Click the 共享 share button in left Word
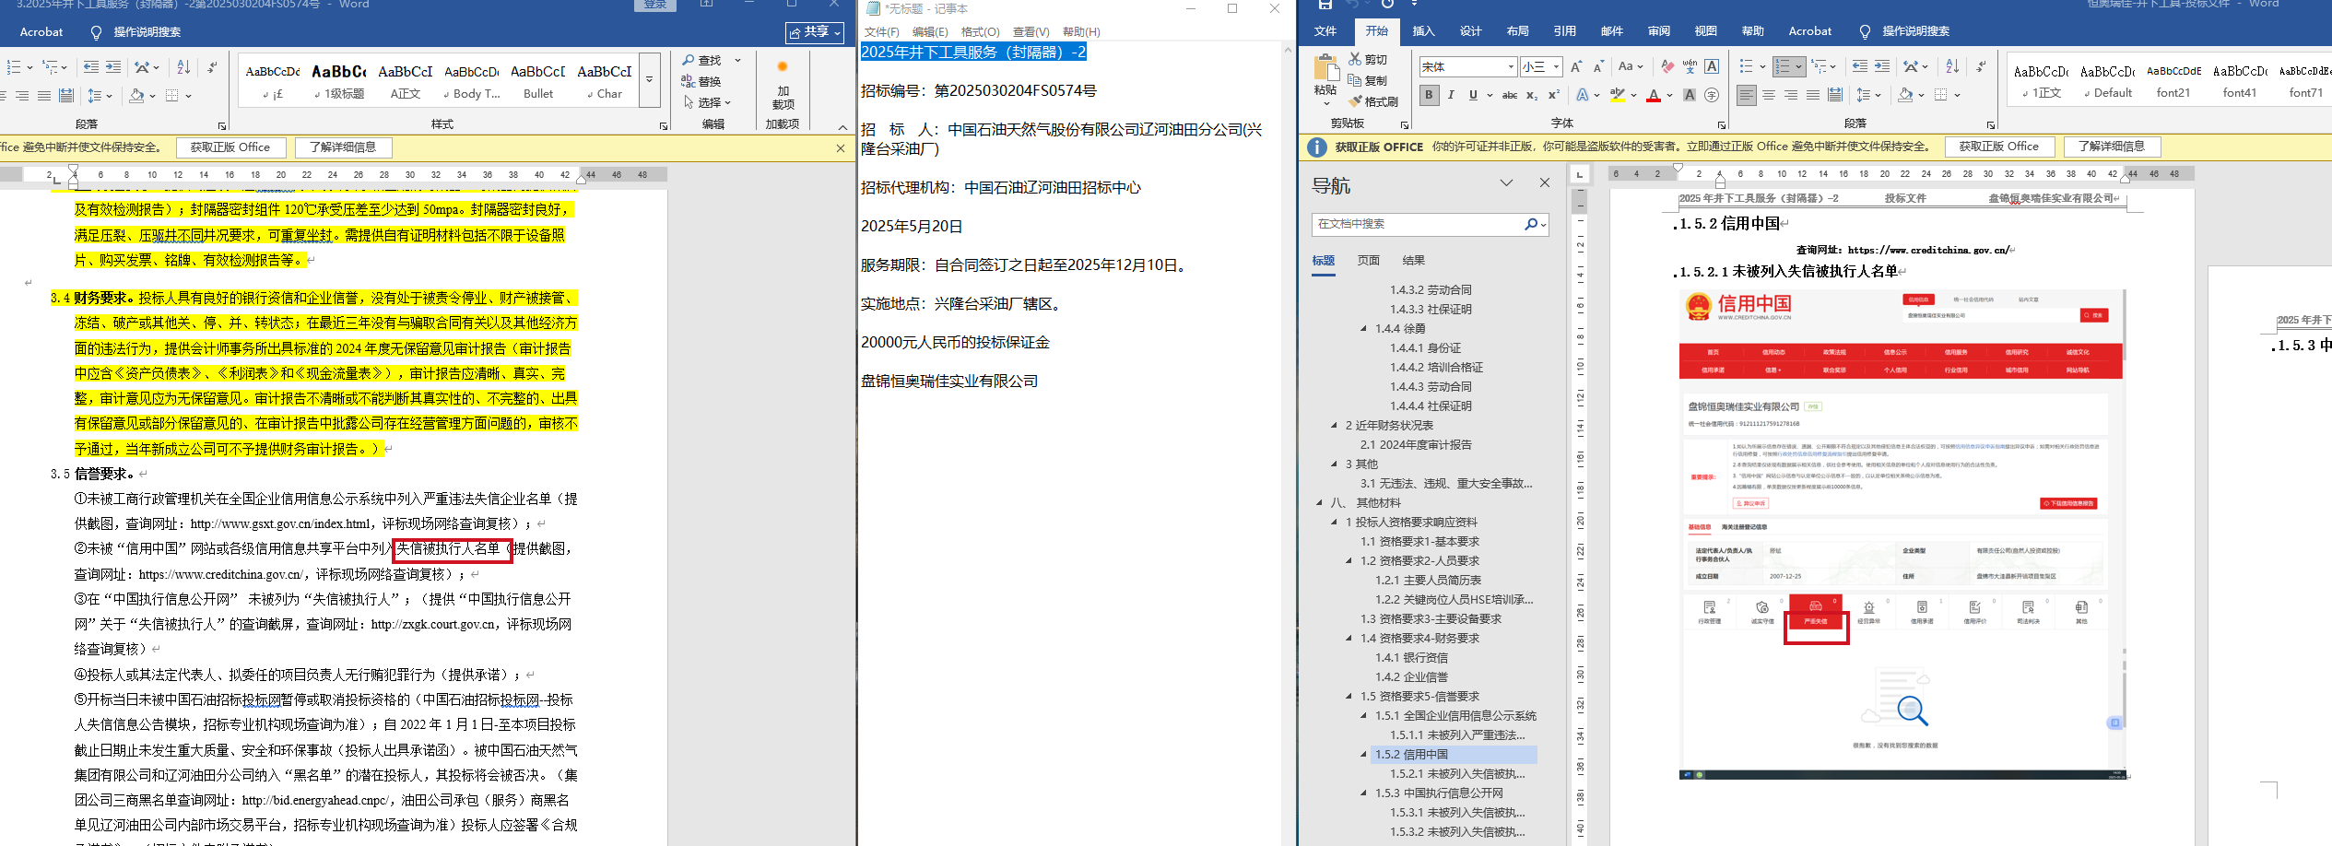The height and width of the screenshot is (846, 2332). click(x=815, y=32)
